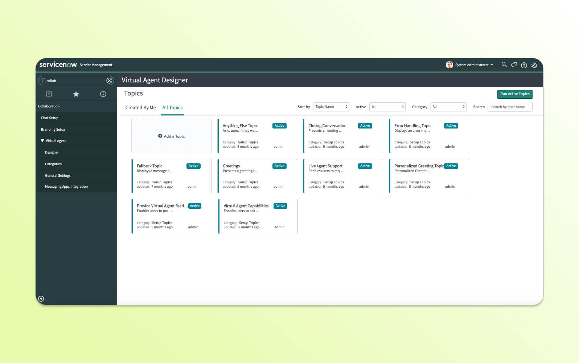
Task: Open General Settings module
Action: pos(58,176)
